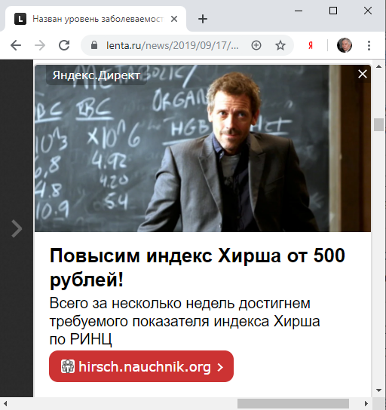This screenshot has width=386, height=410.
Task: Go back to the previous page
Action: tap(16, 45)
